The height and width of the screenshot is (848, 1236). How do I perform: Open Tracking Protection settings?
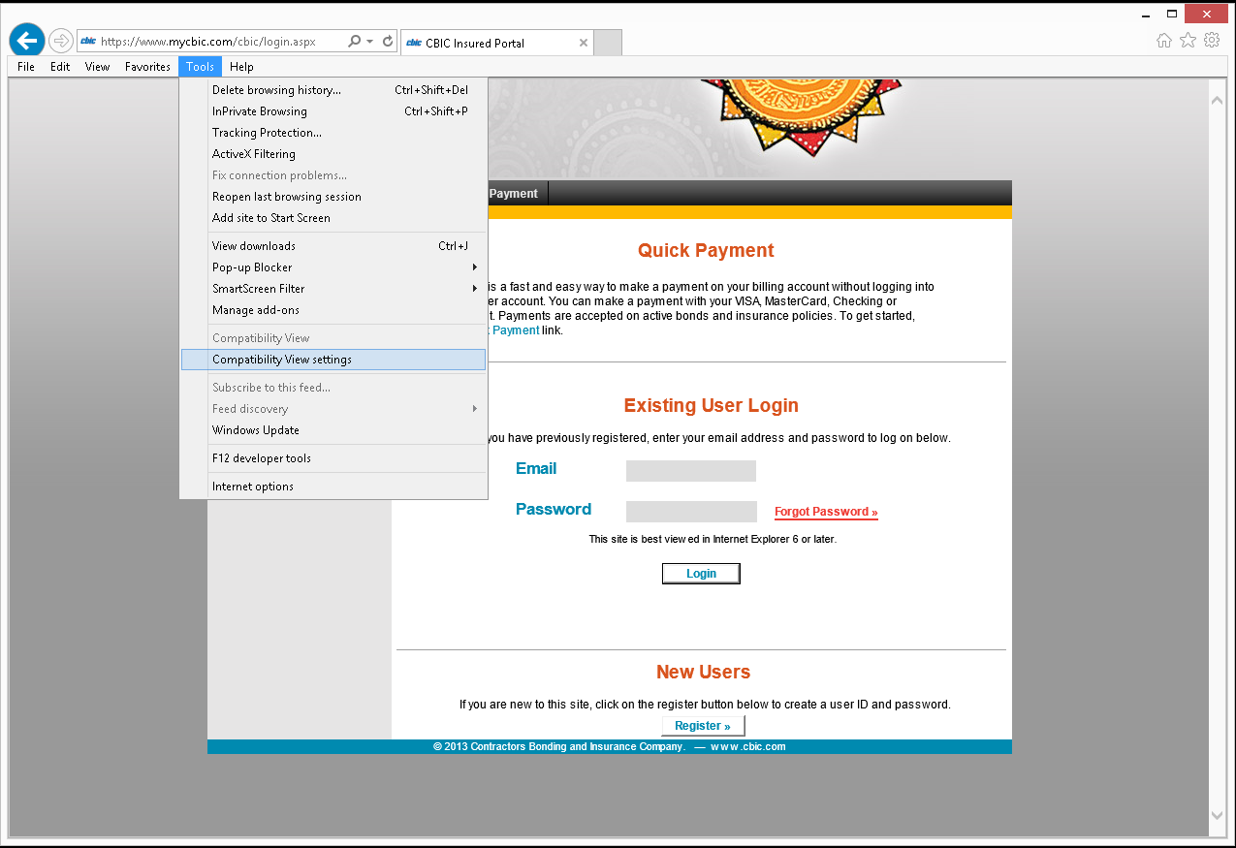coord(333,133)
